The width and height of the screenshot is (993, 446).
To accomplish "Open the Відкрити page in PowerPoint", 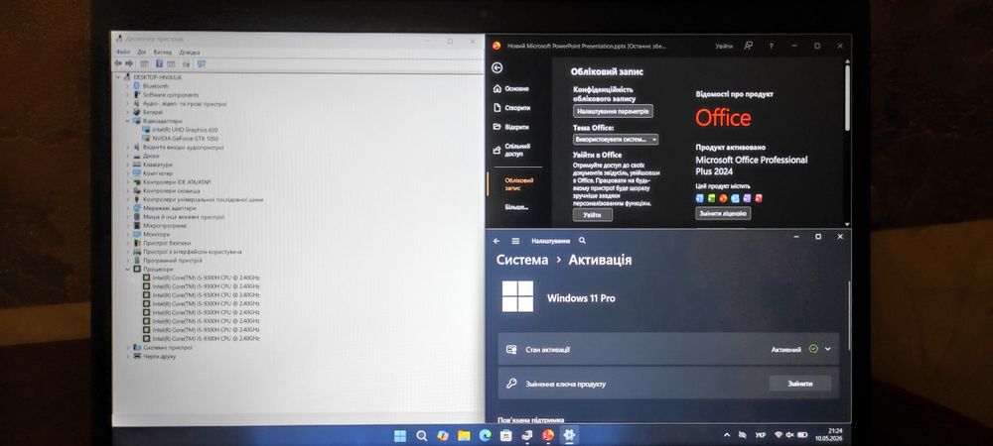I will (511, 127).
